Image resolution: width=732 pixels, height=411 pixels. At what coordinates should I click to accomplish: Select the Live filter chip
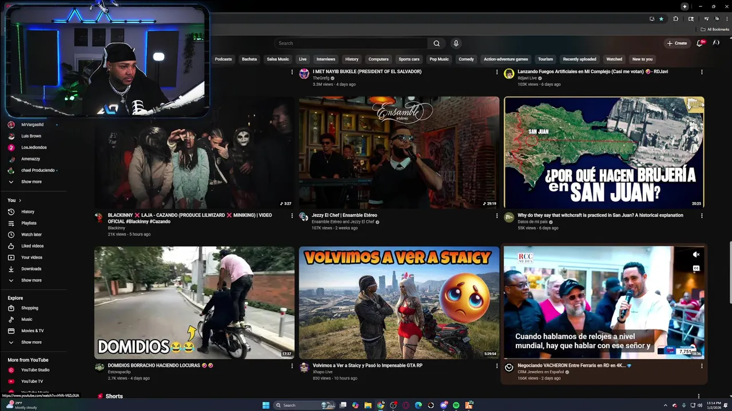(x=303, y=59)
